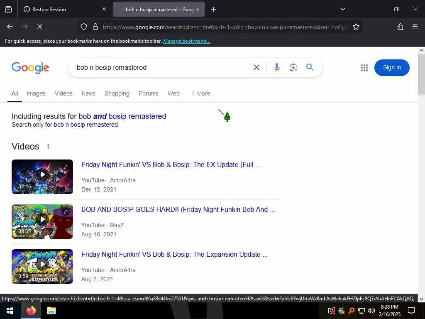Sign in to Google account
Image resolution: width=425 pixels, height=319 pixels.
(x=392, y=68)
